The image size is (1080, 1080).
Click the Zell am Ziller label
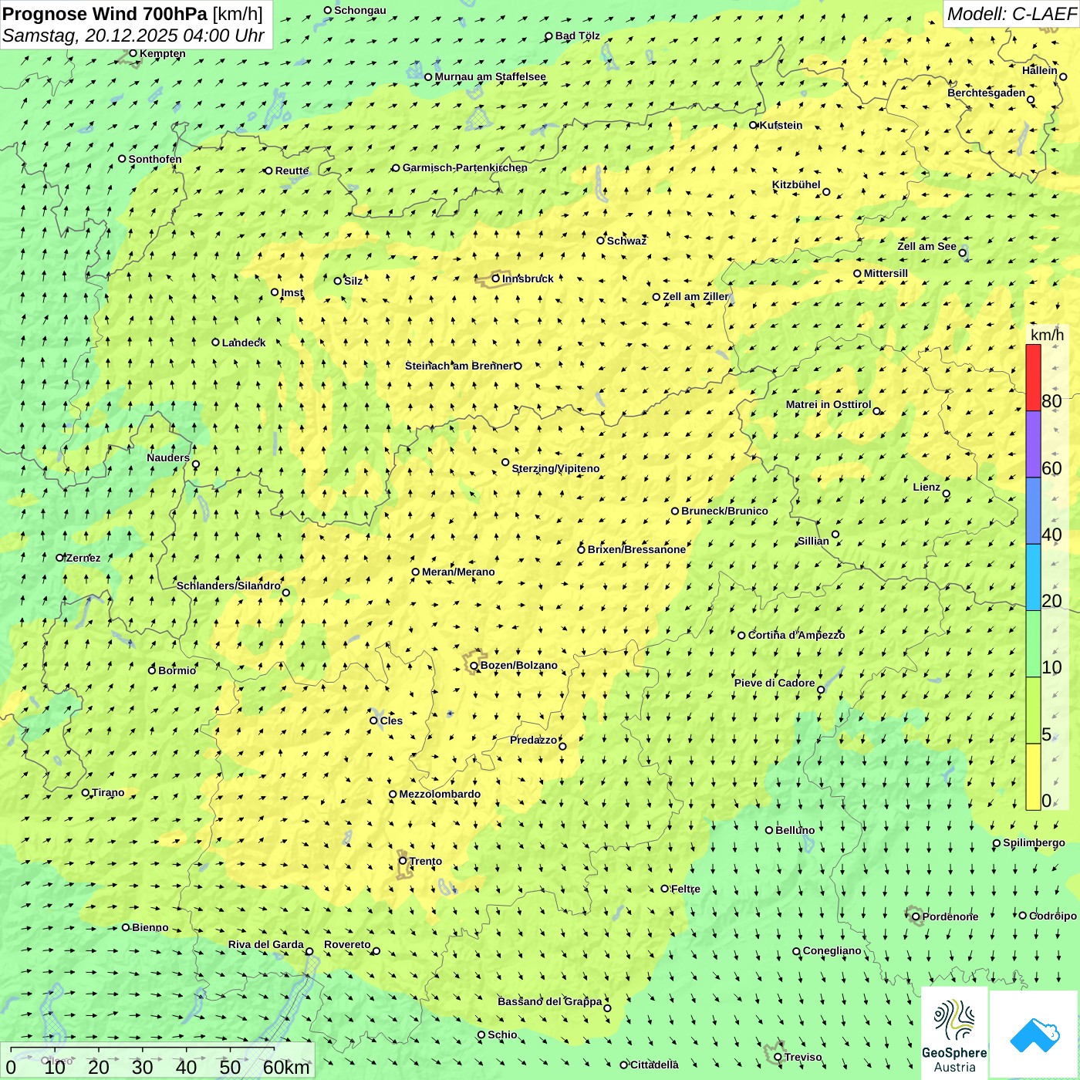[696, 296]
